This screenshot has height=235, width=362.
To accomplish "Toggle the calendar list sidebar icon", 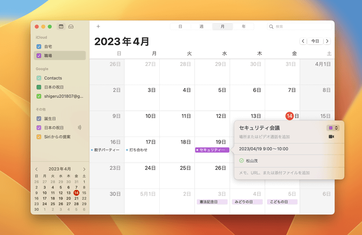I will 61,27.
